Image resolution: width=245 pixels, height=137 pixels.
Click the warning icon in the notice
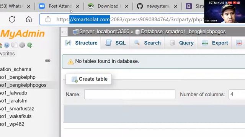point(70,62)
